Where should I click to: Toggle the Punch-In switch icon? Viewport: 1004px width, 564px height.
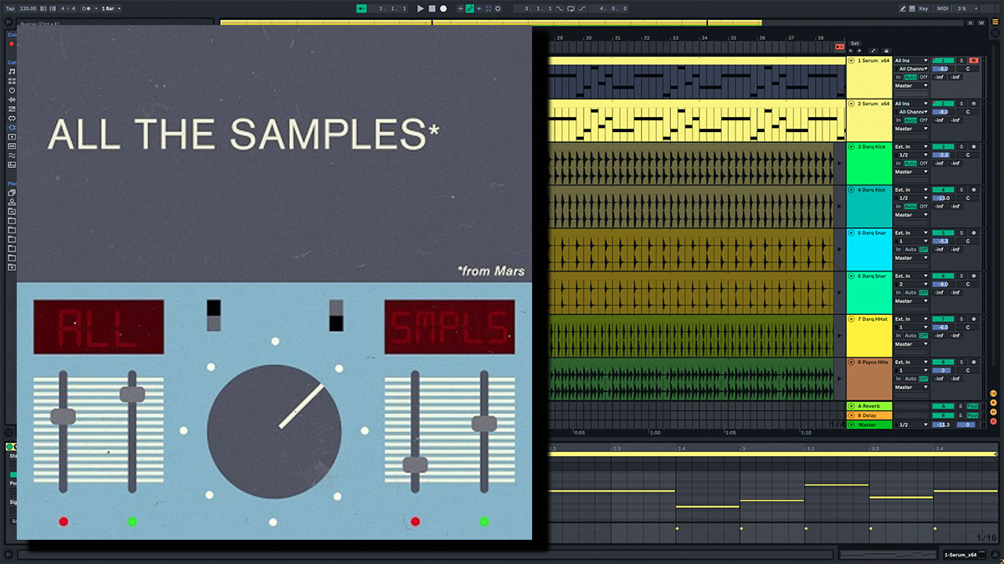point(559,8)
